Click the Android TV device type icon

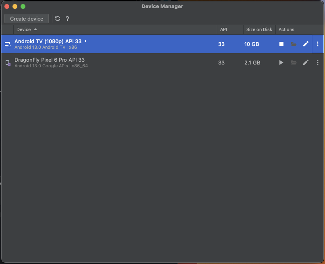point(8,44)
